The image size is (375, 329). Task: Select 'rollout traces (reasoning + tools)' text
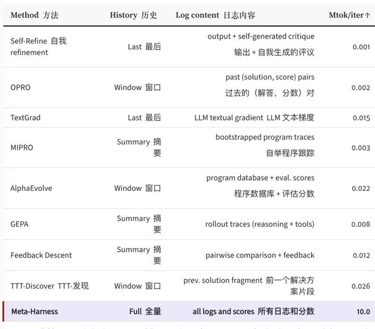pos(260,224)
